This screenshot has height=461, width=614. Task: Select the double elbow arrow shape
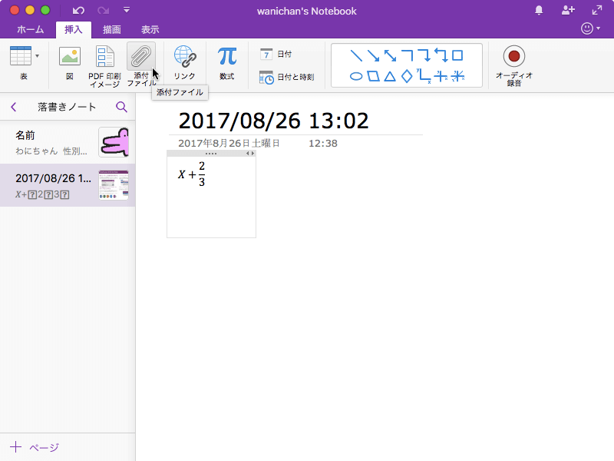pos(441,55)
